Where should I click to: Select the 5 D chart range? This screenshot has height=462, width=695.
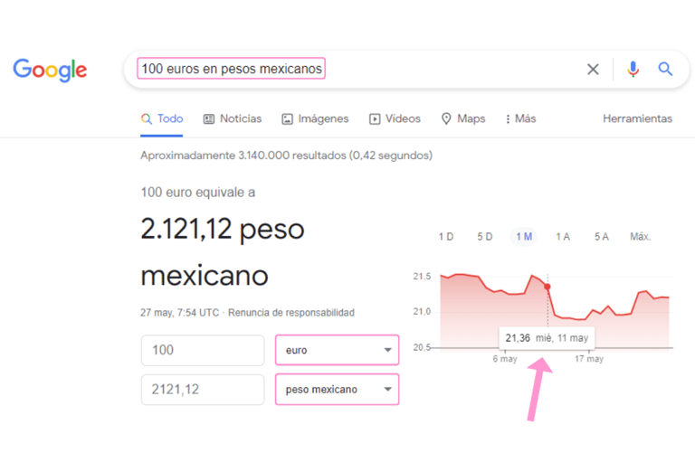tap(484, 237)
